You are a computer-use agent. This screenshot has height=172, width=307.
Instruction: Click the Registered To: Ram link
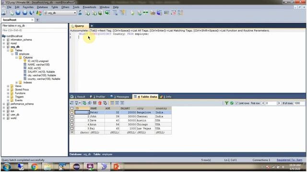point(289,160)
